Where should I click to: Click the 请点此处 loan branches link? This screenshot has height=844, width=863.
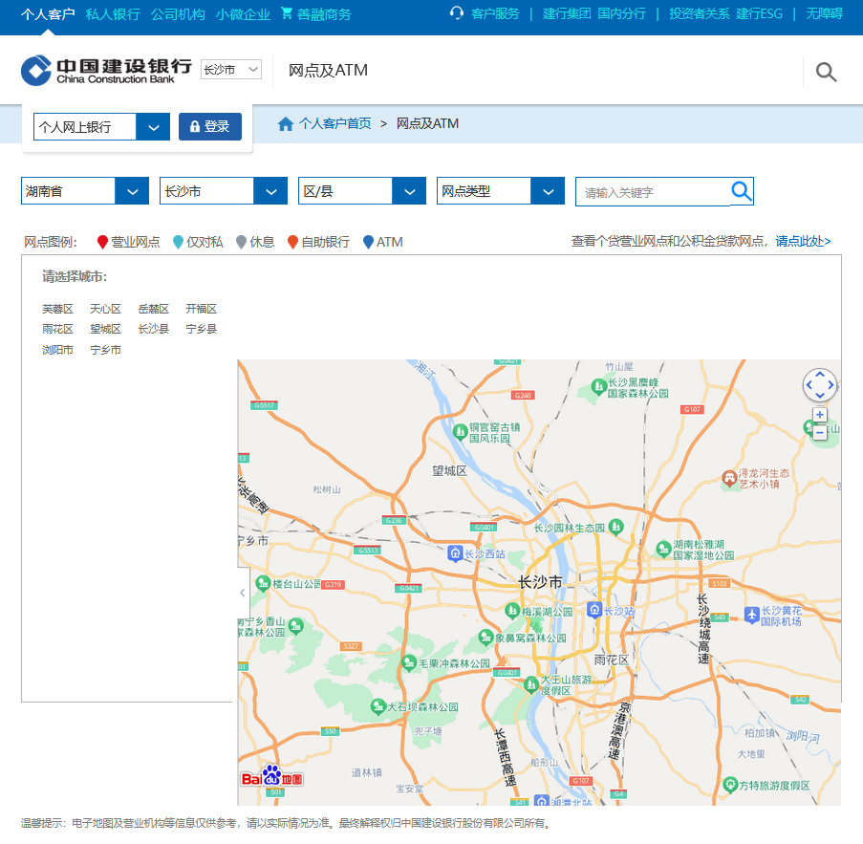pyautogui.click(x=803, y=241)
